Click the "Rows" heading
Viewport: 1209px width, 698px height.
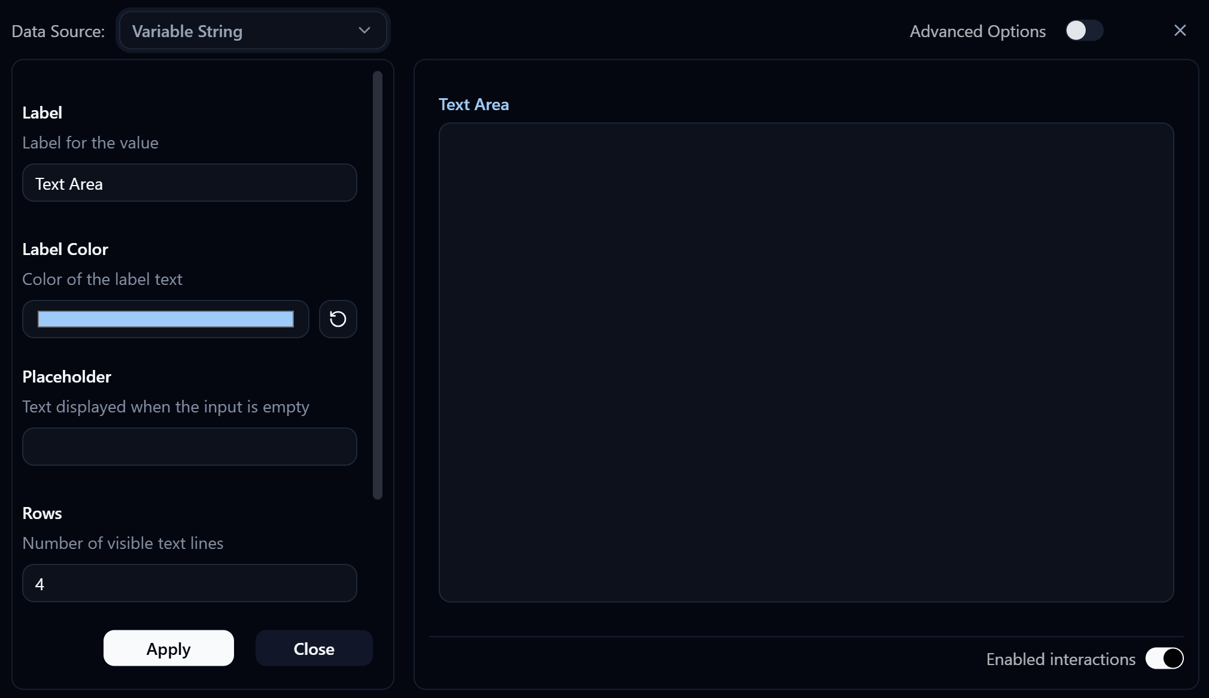[x=42, y=513]
